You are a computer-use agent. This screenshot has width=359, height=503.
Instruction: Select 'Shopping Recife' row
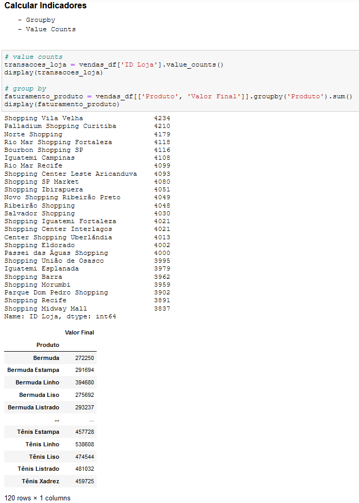coord(87,300)
